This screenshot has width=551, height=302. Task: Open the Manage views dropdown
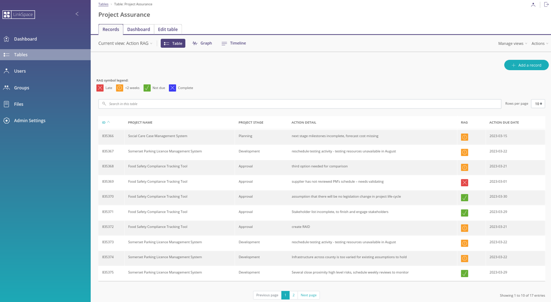tap(512, 43)
